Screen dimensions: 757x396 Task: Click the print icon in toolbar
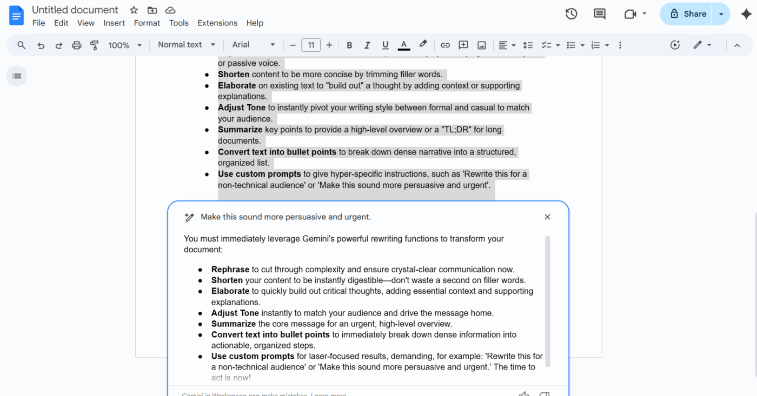tap(77, 45)
